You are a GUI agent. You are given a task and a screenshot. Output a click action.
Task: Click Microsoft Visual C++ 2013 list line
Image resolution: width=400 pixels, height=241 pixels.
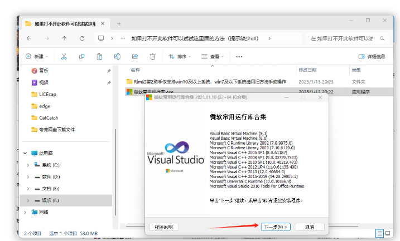point(247,172)
